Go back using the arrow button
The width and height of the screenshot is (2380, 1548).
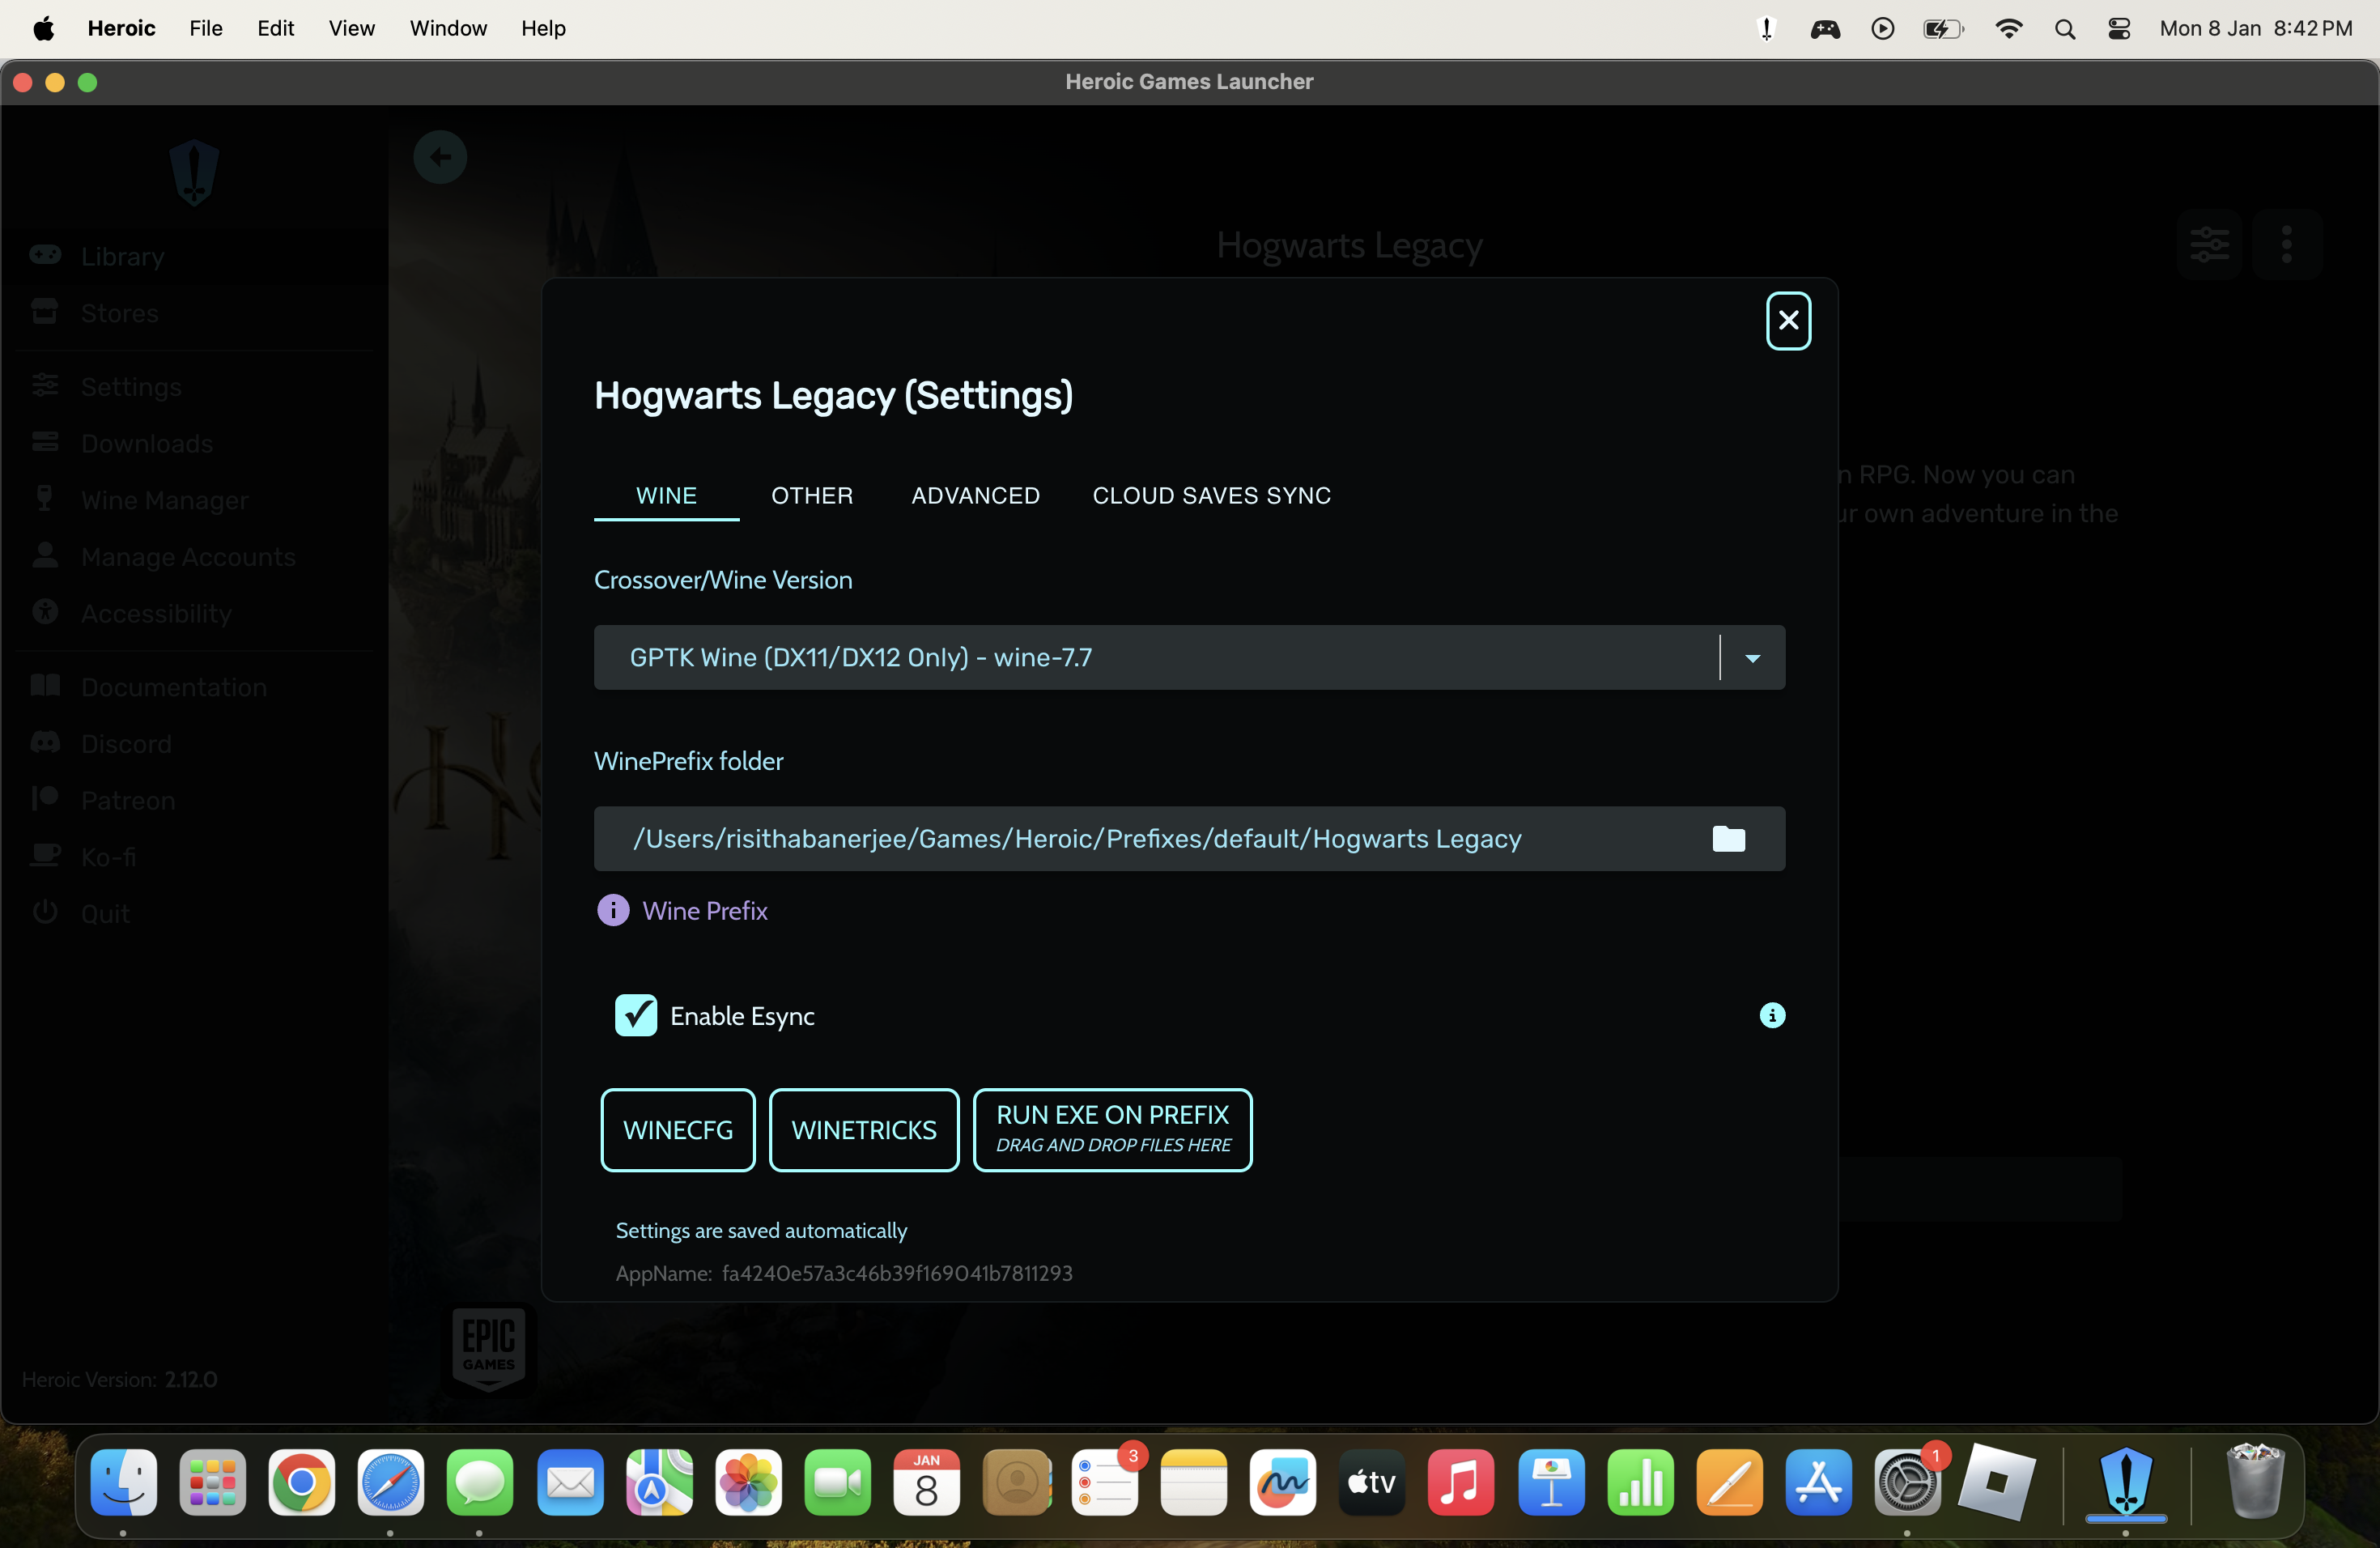coord(440,157)
